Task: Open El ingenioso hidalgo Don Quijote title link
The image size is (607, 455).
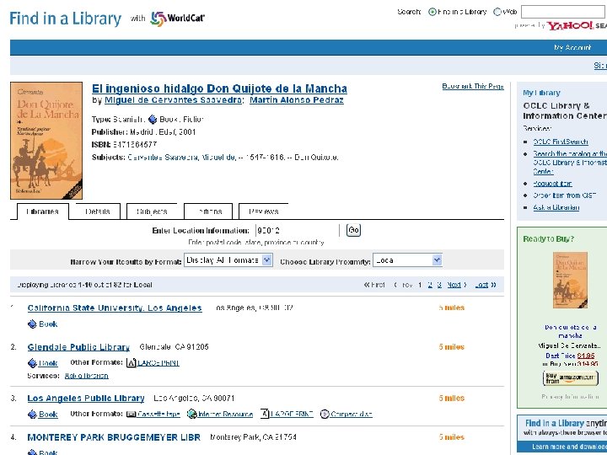Action: tap(219, 88)
